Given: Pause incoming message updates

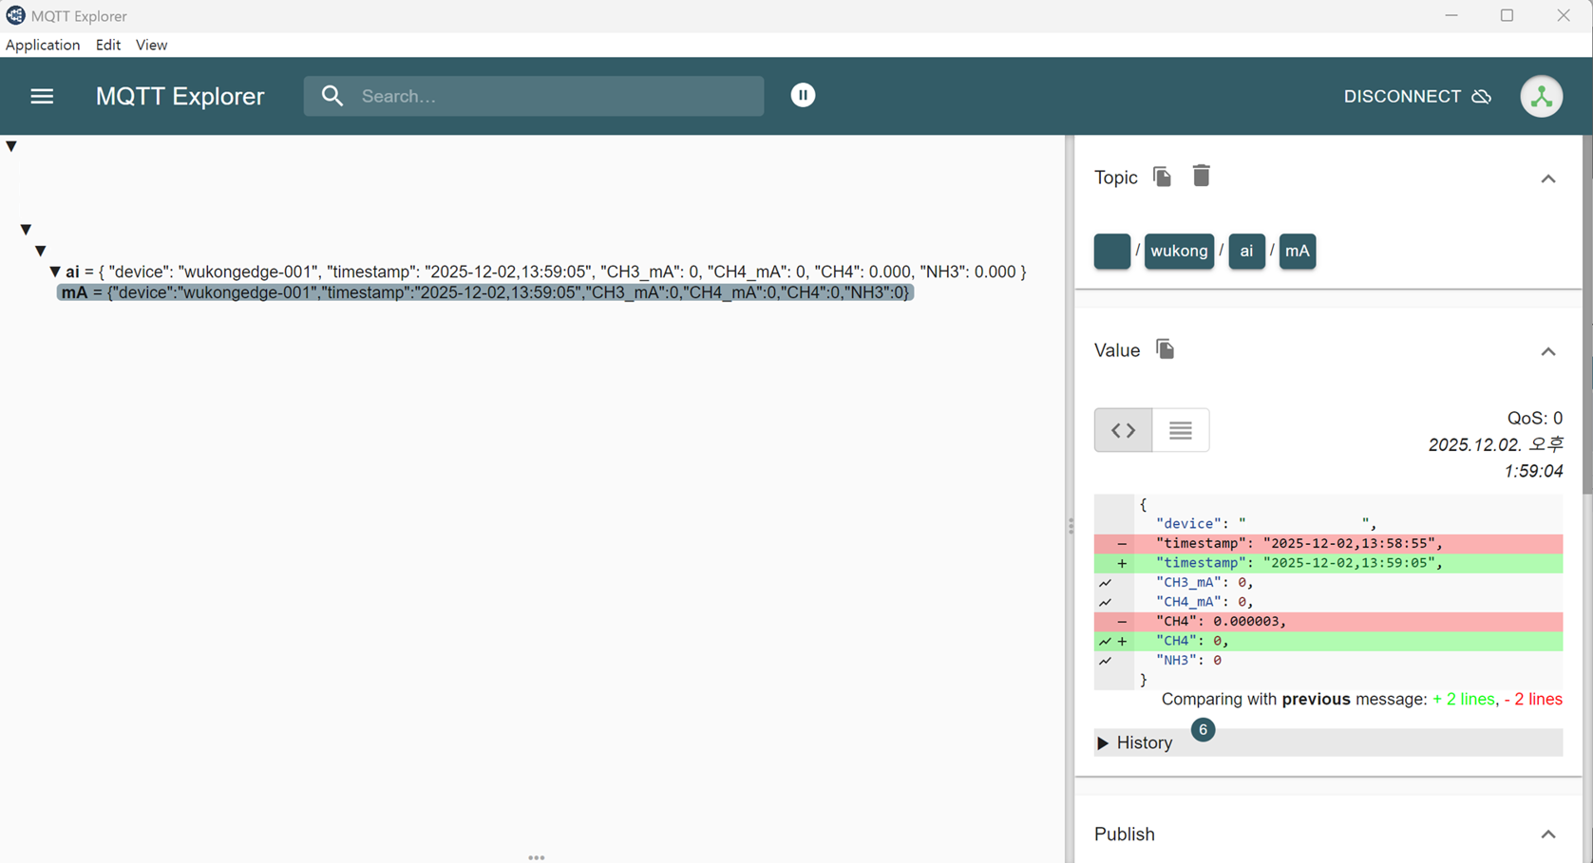Looking at the screenshot, I should [803, 95].
